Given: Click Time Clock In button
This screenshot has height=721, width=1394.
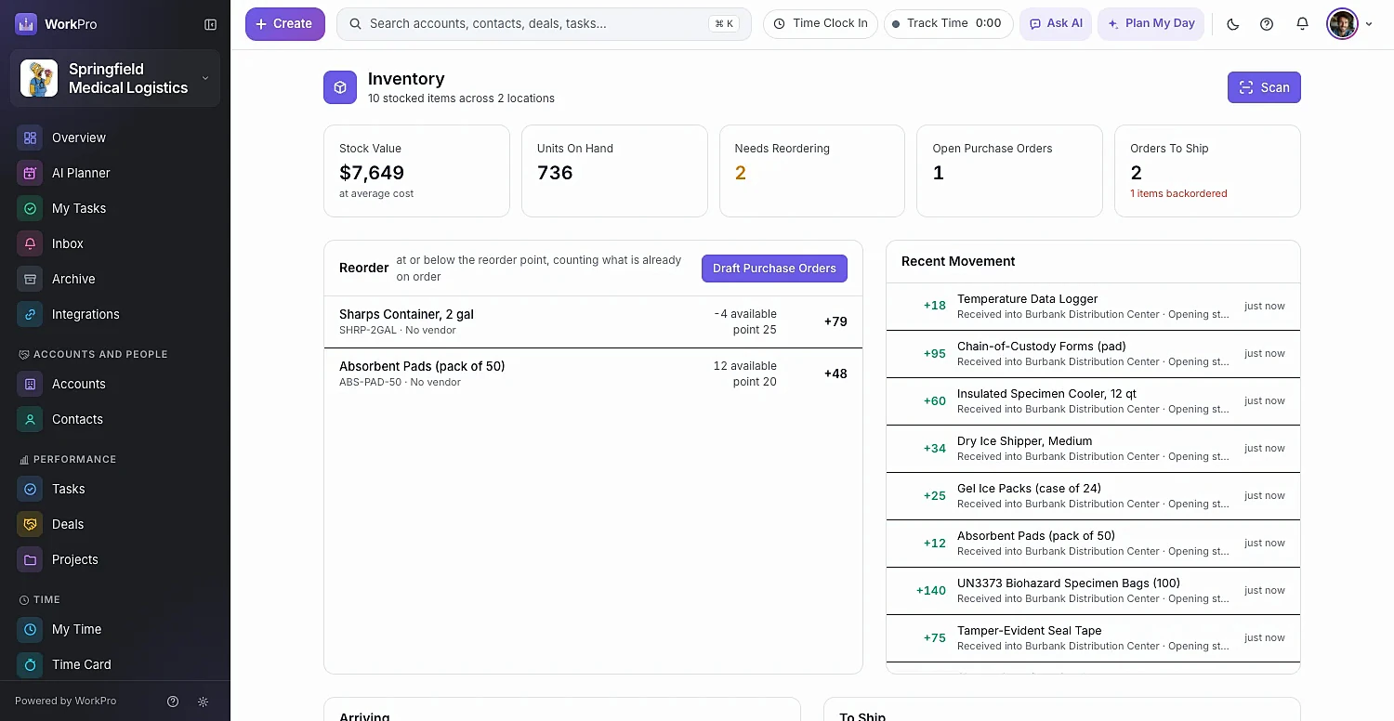Looking at the screenshot, I should click(821, 24).
